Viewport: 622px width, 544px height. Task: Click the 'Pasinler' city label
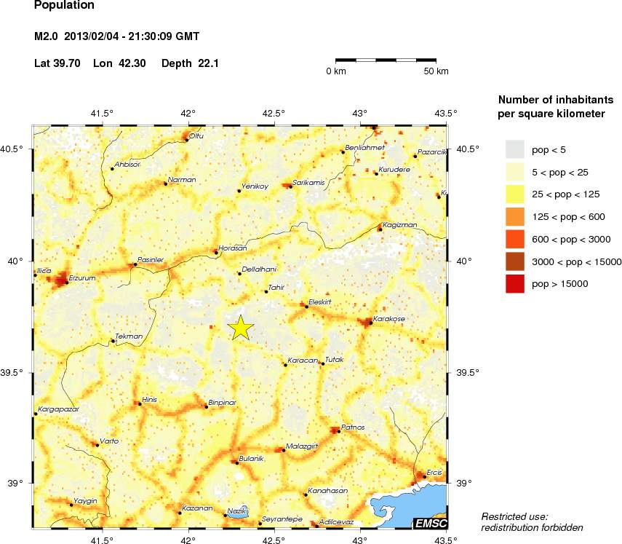pyautogui.click(x=151, y=260)
